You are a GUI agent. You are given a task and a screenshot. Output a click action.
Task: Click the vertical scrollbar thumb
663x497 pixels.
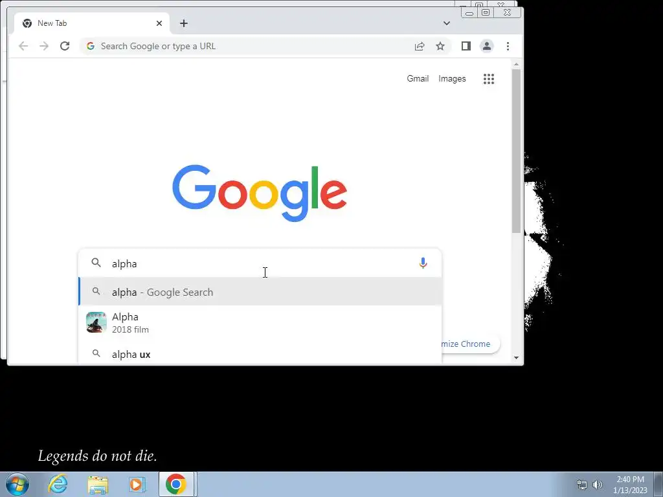pyautogui.click(x=516, y=151)
